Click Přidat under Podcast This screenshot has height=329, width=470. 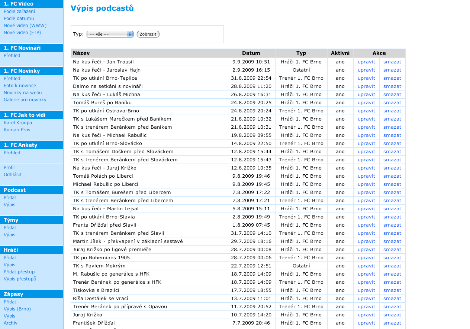(10, 198)
